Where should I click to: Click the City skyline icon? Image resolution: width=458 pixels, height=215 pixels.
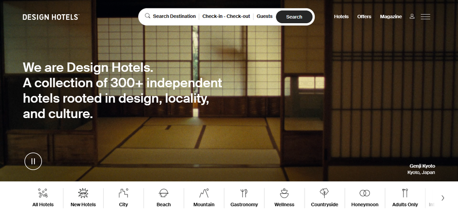click(123, 193)
